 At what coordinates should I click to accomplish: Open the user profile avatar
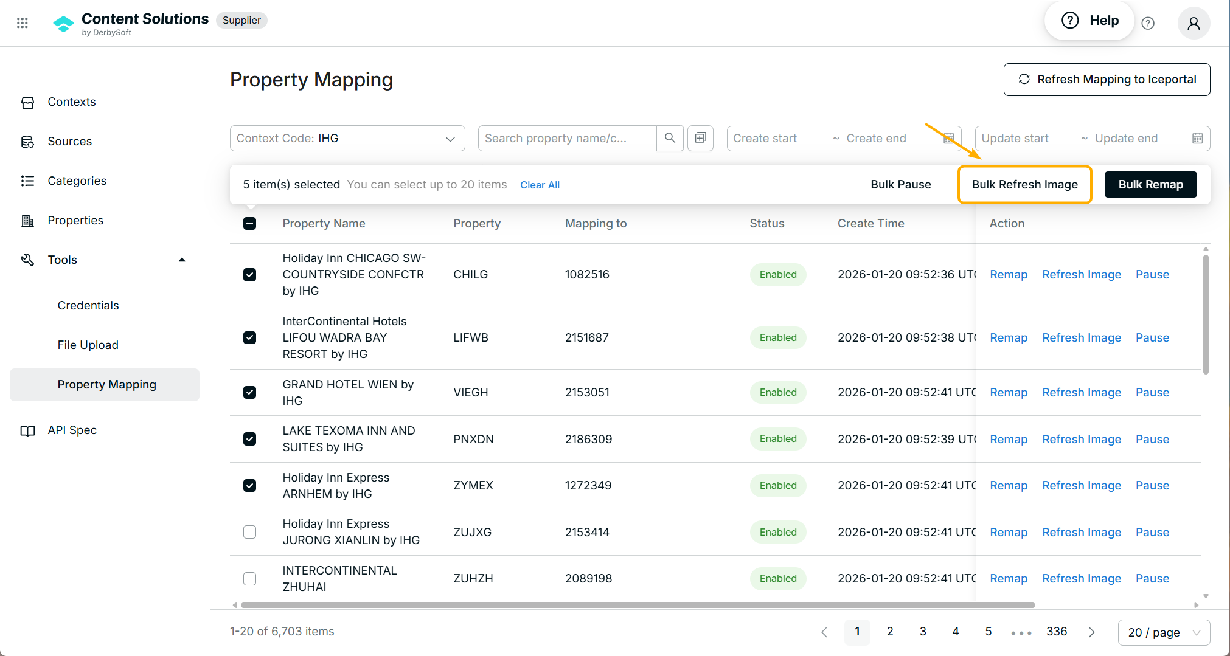[1194, 23]
